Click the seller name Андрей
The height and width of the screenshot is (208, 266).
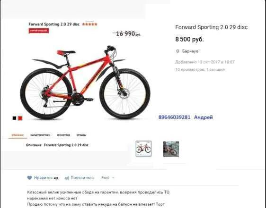[x=204, y=117]
